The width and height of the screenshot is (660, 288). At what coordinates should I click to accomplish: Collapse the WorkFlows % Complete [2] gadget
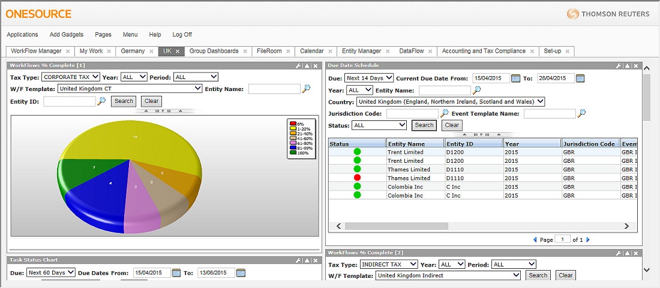[627, 253]
